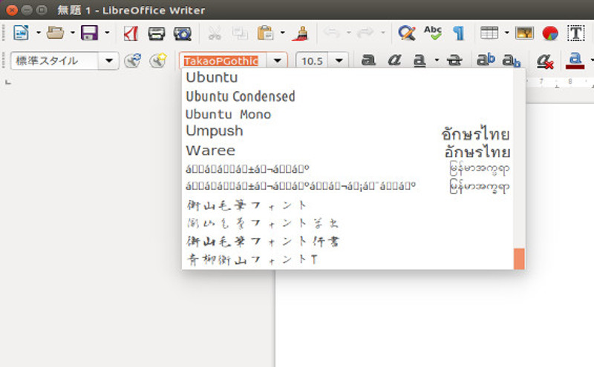Toggle Superscript formatting
The width and height of the screenshot is (594, 367).
coord(486,60)
